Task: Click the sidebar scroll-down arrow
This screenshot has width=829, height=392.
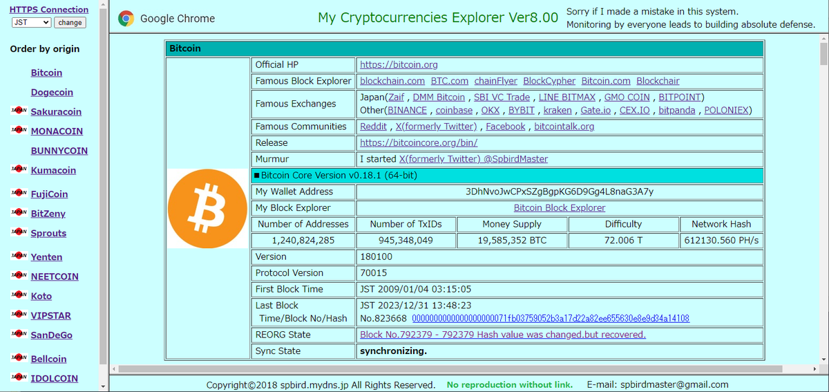Action: pyautogui.click(x=104, y=386)
